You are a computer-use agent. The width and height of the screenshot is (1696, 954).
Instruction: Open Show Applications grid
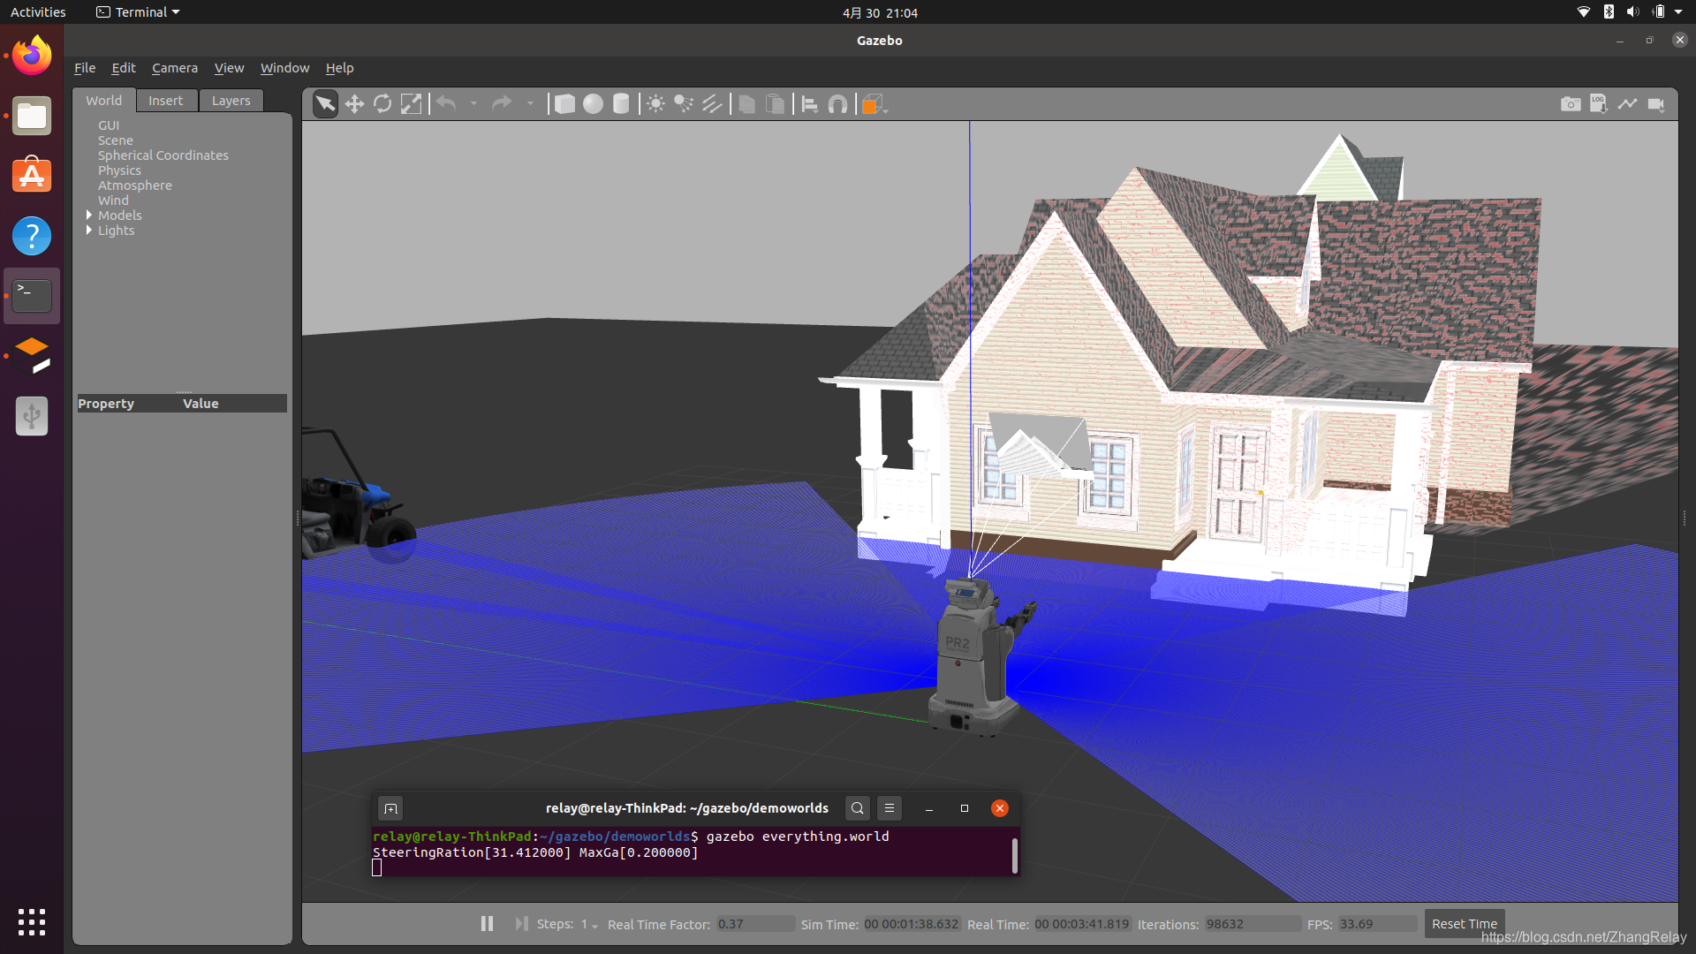click(x=32, y=921)
